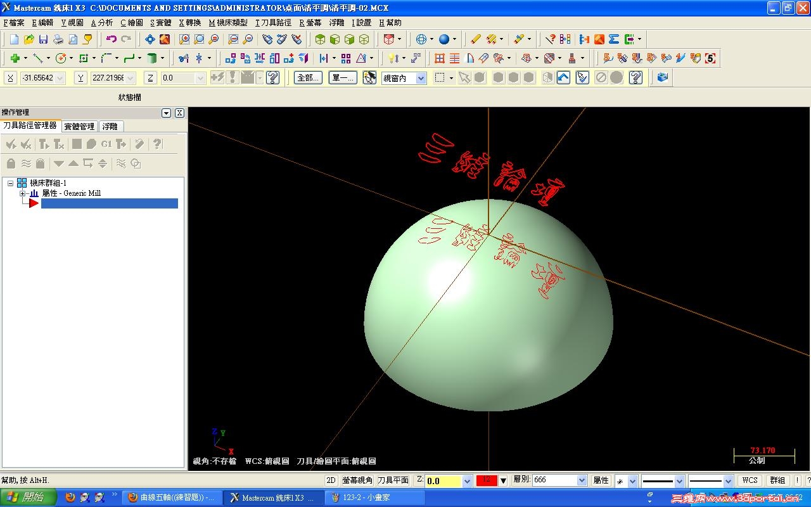
Task: Click the X coordinate input field
Action: [43, 78]
